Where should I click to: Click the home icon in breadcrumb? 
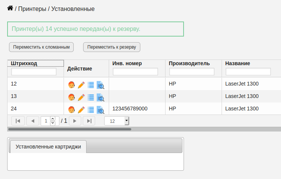point(10,8)
